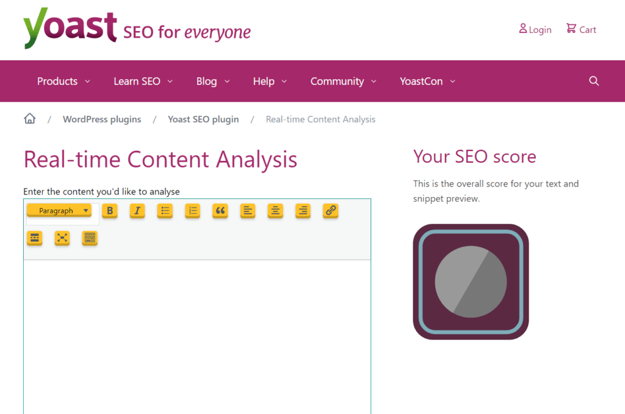Click the 'SEO for everyone' tagline

[x=187, y=32]
